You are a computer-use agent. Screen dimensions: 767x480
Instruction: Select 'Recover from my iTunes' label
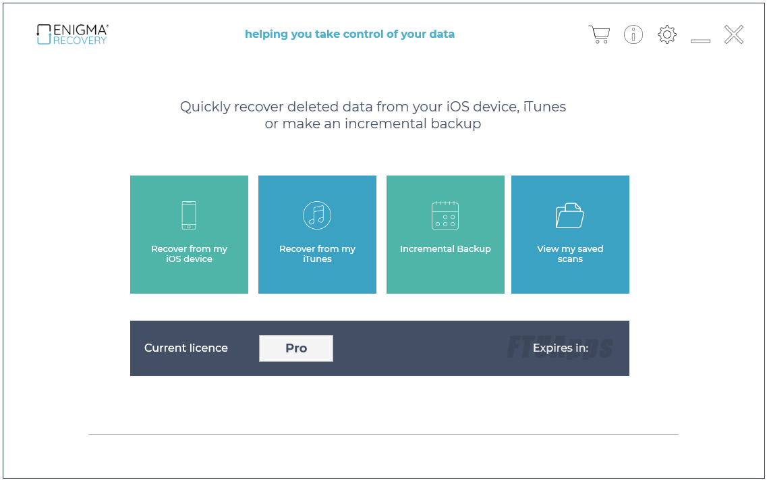(x=317, y=254)
